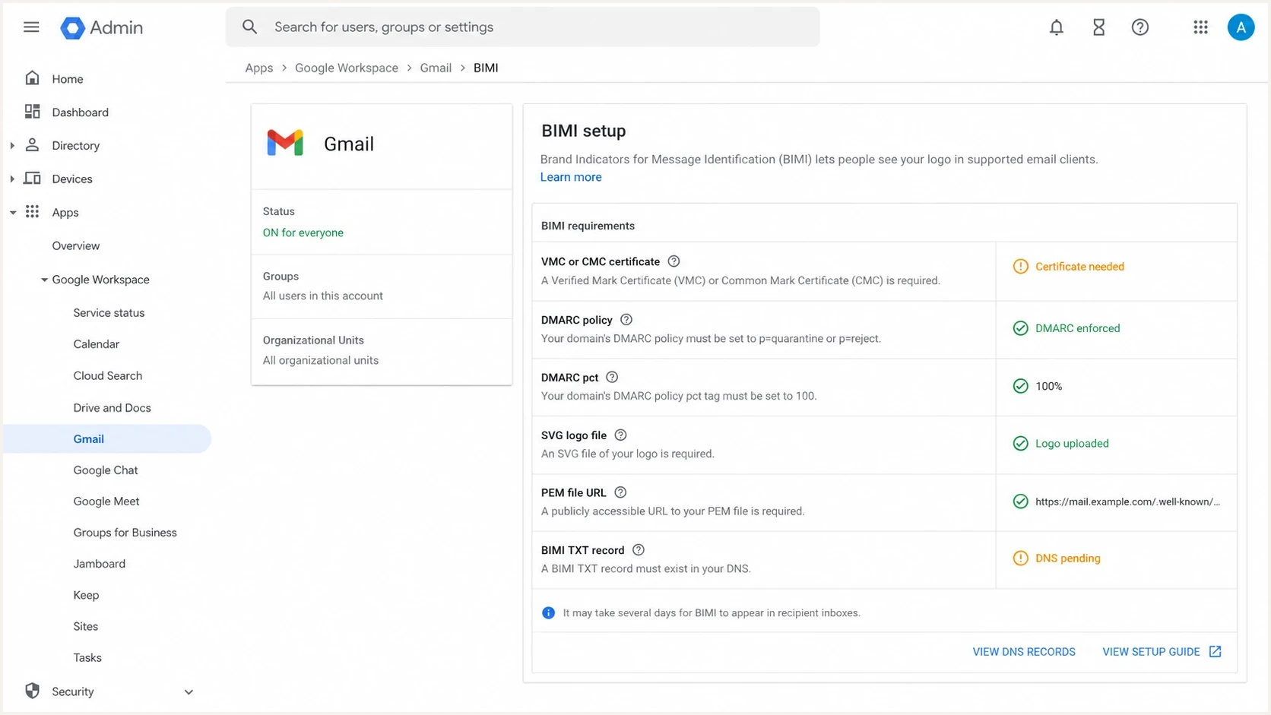
Task: Open Google Chat settings
Action: coord(106,470)
